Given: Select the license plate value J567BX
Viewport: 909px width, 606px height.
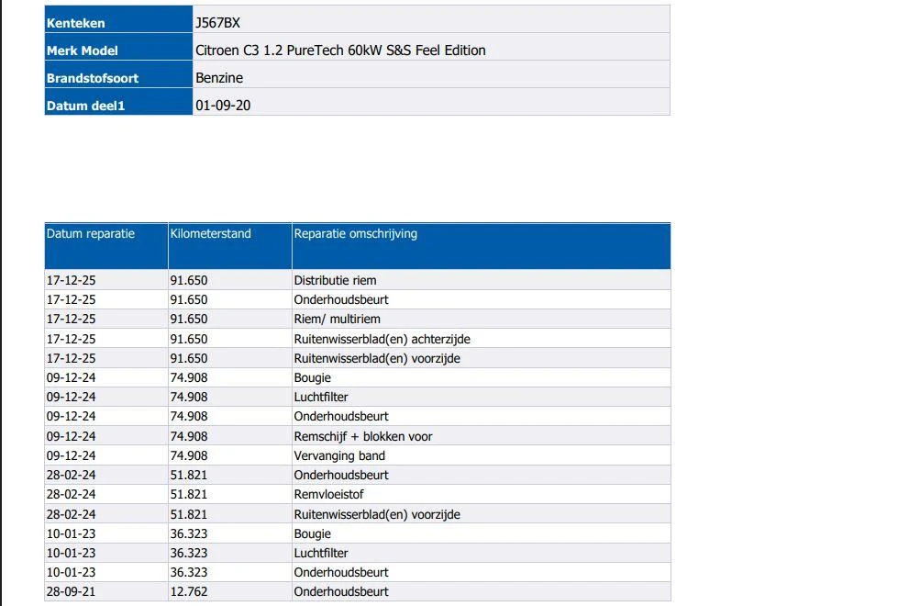Looking at the screenshot, I should pos(217,23).
